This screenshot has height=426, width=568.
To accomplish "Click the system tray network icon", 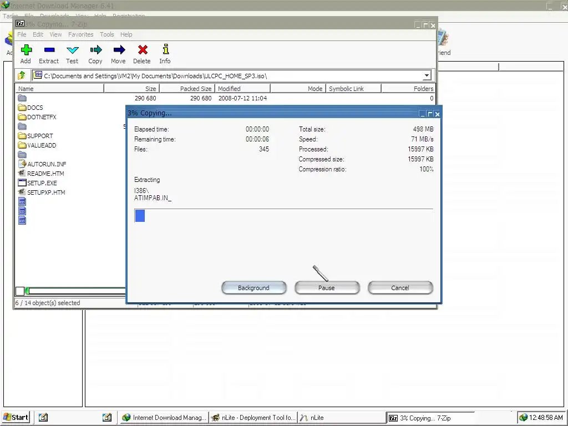I will pyautogui.click(x=524, y=418).
